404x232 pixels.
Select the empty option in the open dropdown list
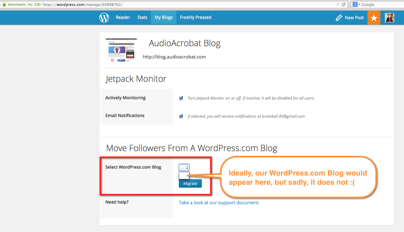184,176
